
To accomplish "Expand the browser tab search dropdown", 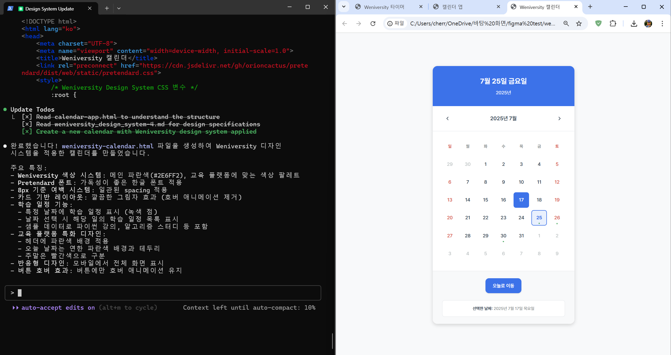I will (x=344, y=7).
